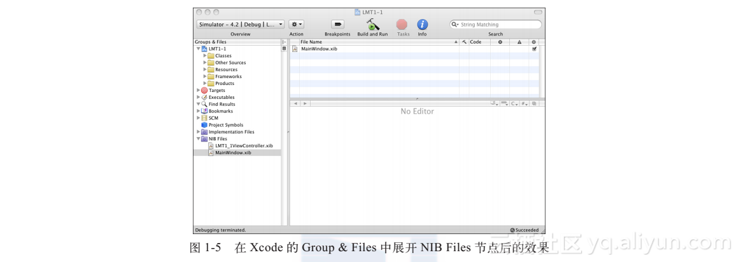Click the SCM database icon
The image size is (739, 262).
(x=204, y=118)
